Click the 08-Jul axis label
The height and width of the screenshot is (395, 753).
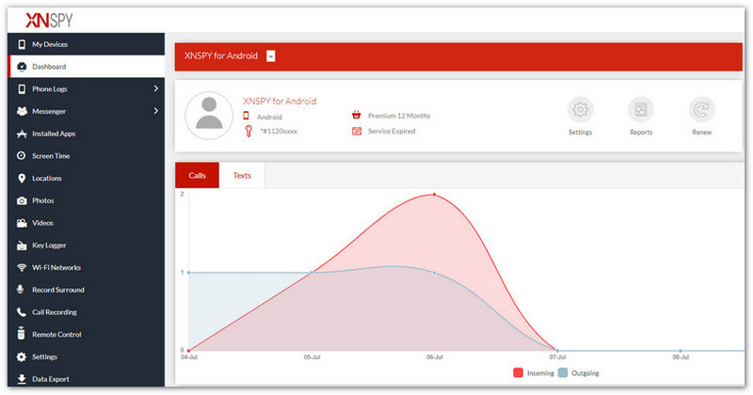tap(681, 357)
